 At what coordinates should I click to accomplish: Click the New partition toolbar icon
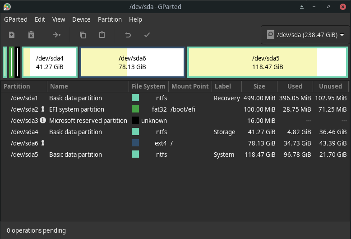tap(12, 35)
